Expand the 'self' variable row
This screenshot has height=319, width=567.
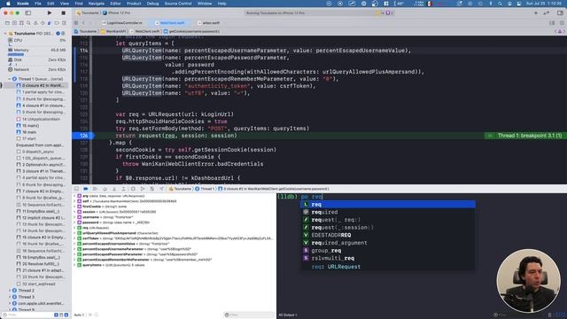point(74,201)
